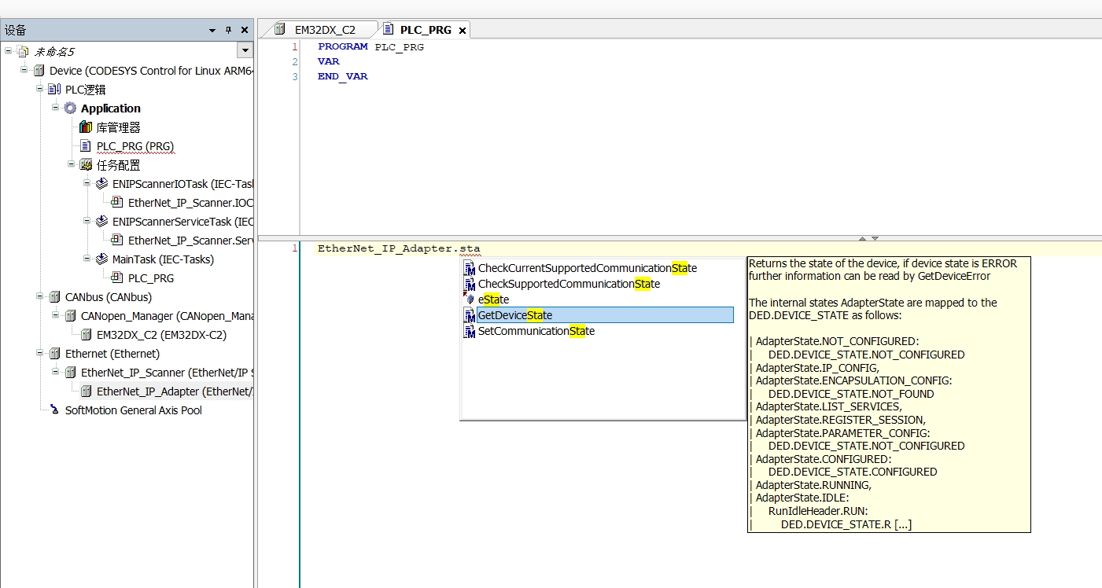Place cursor on the PROGRAM PLC_PRG line
1102x588 pixels.
[371, 46]
